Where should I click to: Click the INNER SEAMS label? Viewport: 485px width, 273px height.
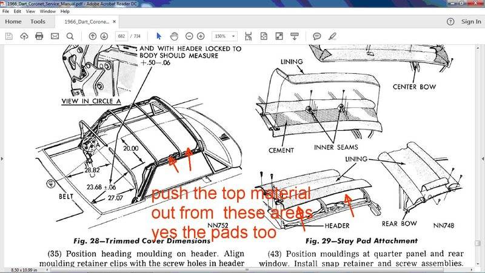[x=336, y=147]
